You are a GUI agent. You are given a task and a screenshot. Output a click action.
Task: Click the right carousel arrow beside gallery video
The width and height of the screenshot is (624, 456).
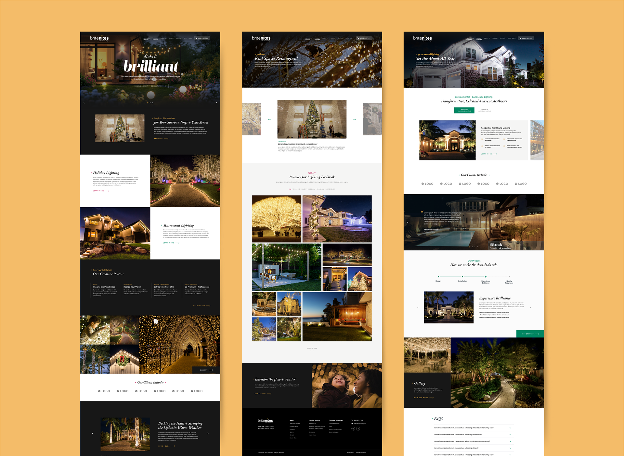pyautogui.click(x=354, y=119)
